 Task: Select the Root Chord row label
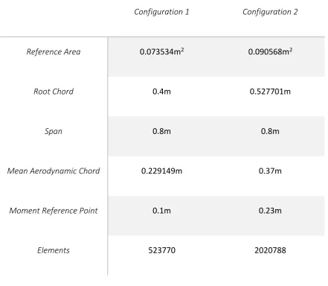pyautogui.click(x=54, y=92)
